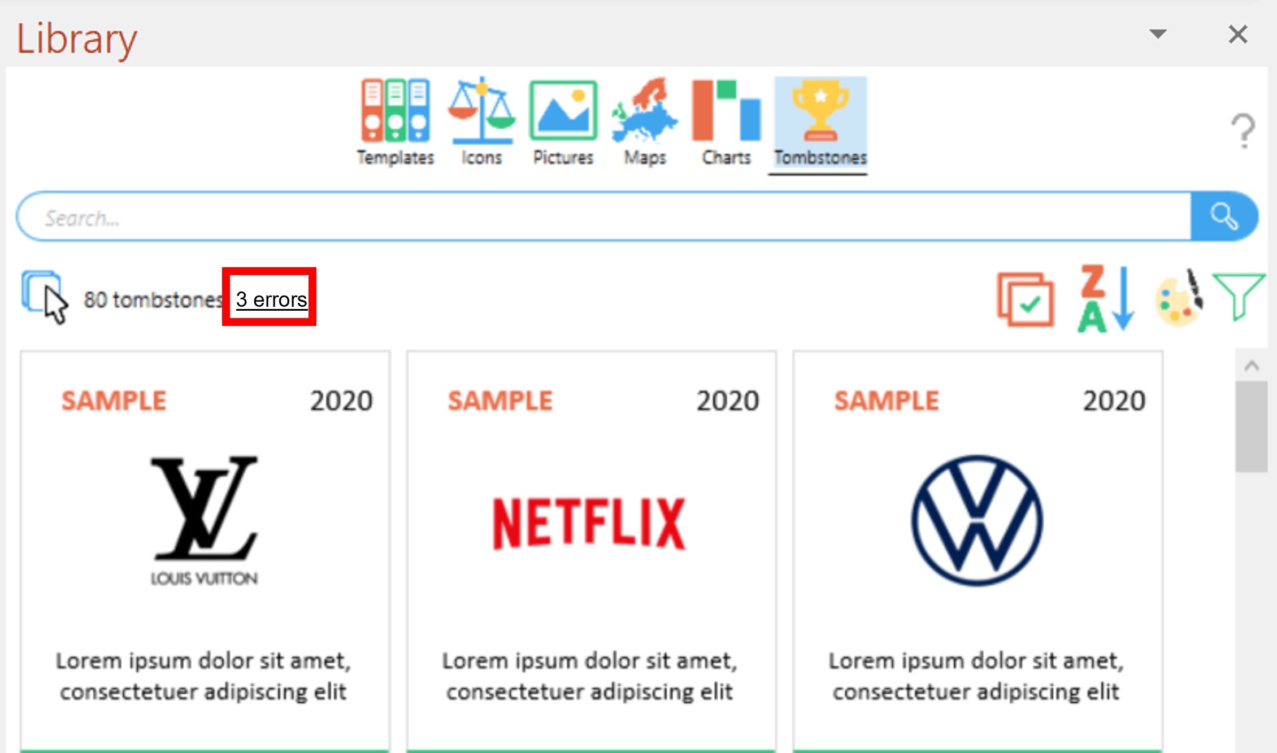Screen dimensions: 1277x753
Task: Click the vertical scrollbar thumb
Action: pos(1252,426)
